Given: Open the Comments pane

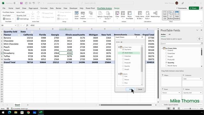Looking at the screenshot, I should click(181, 8).
